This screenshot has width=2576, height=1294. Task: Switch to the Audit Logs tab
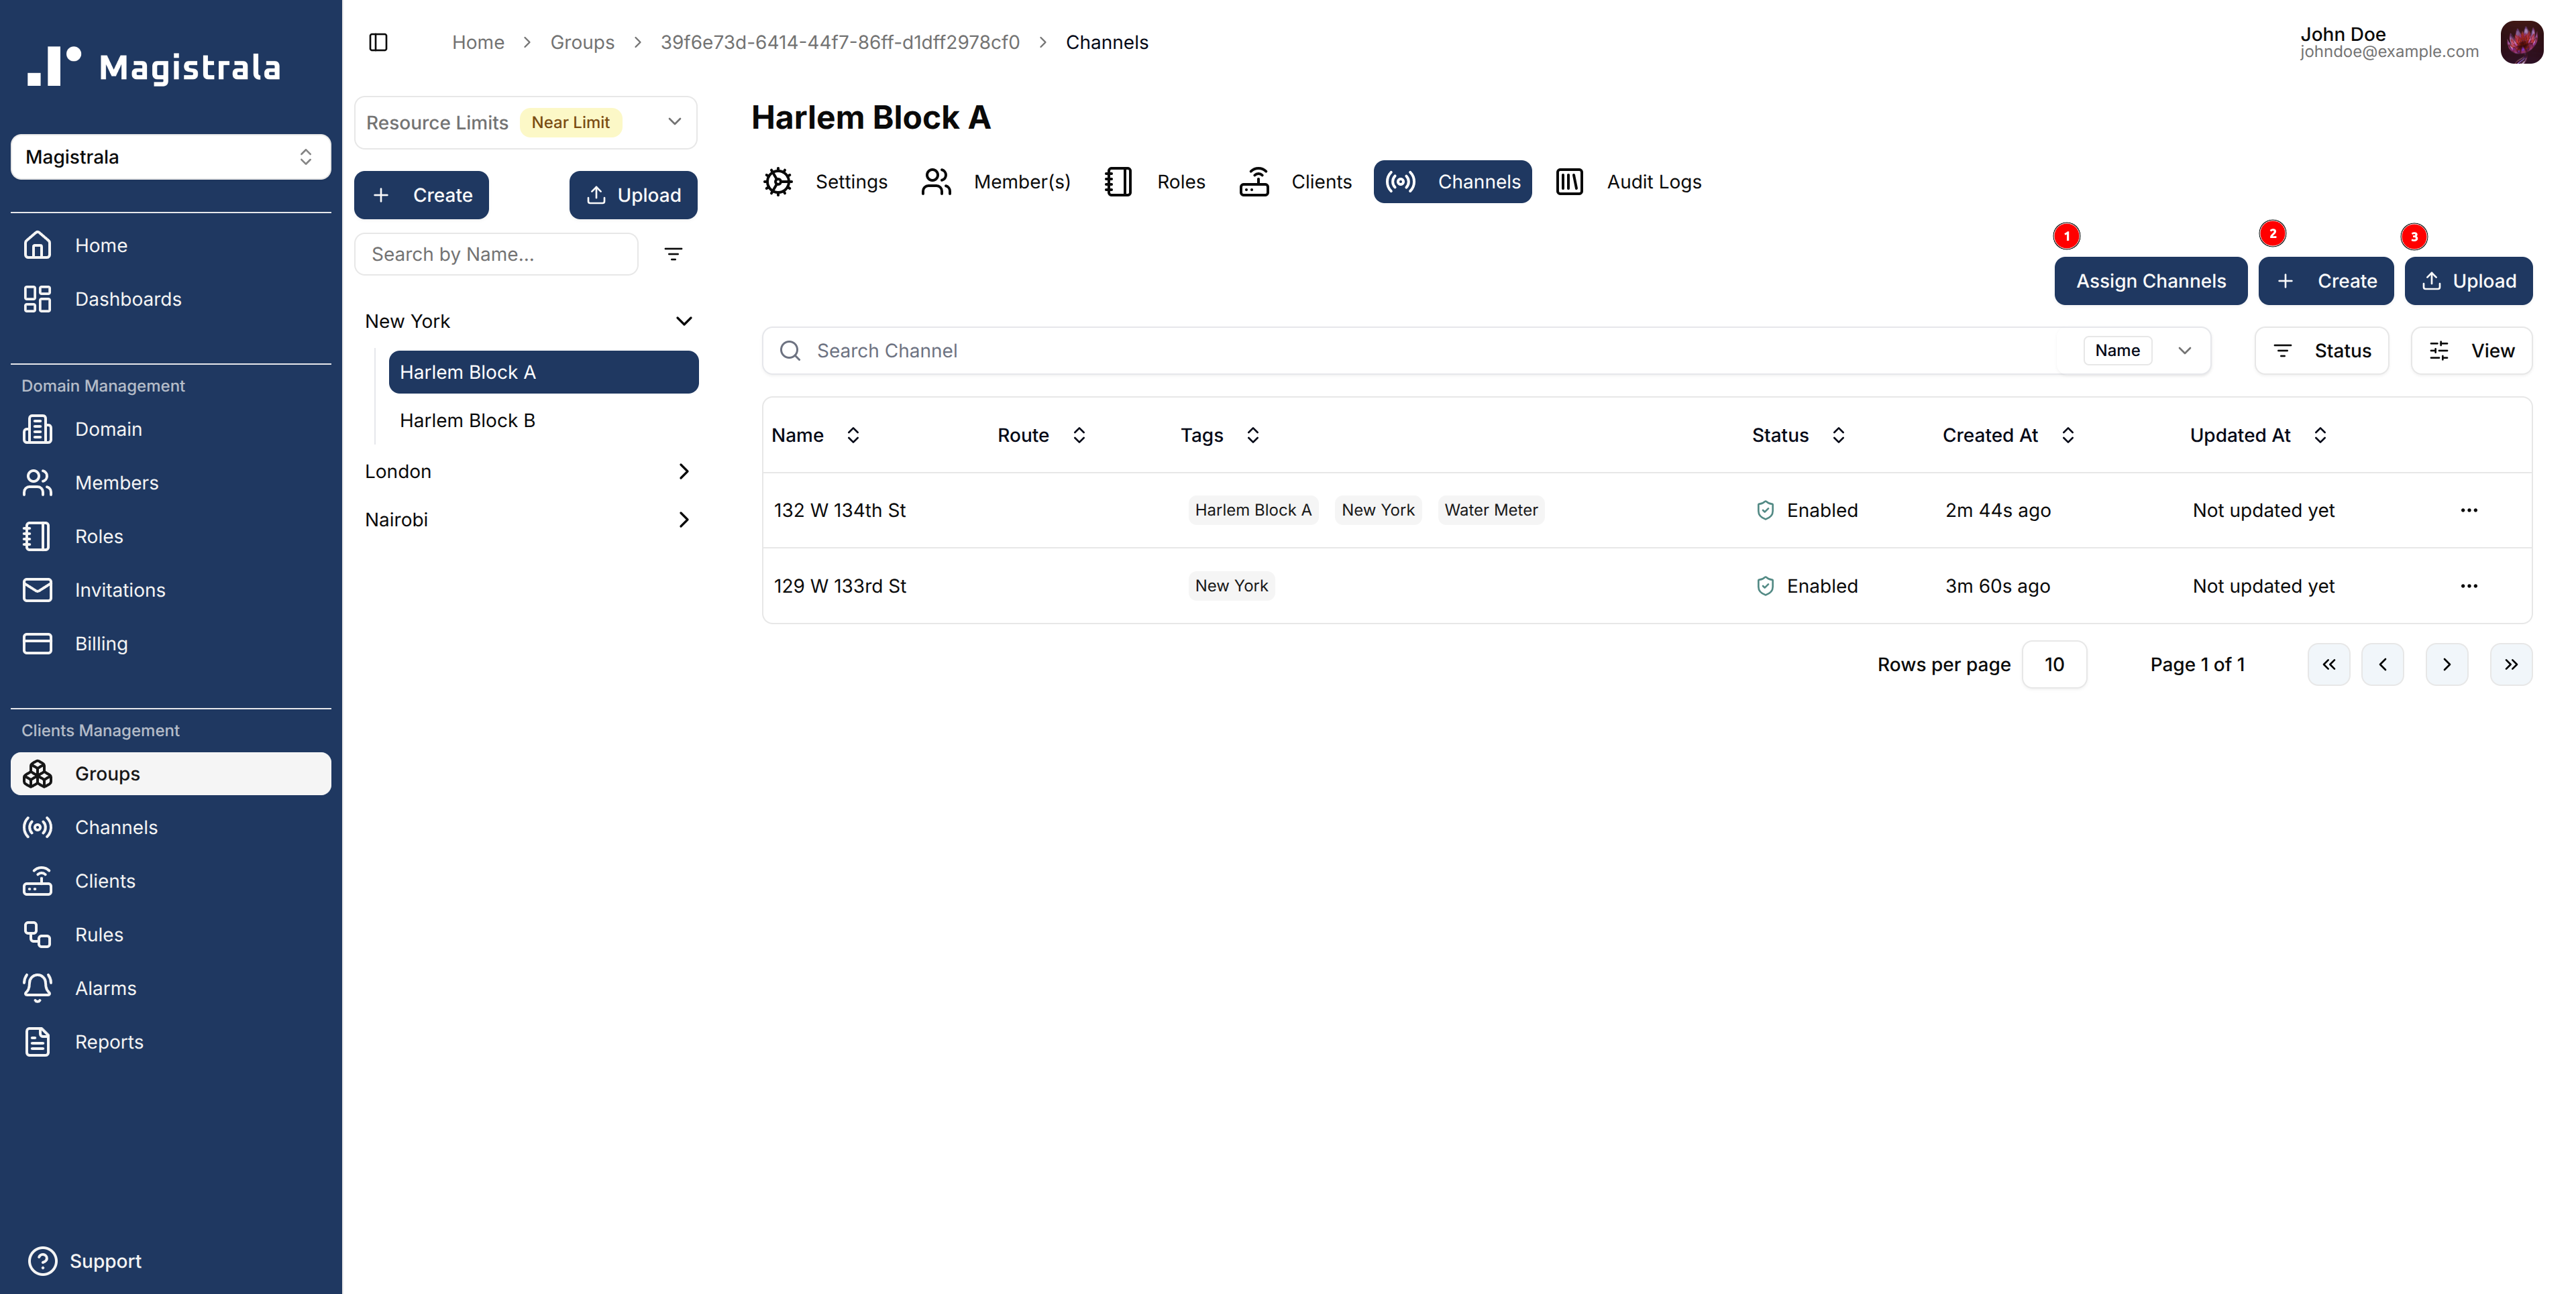point(1654,181)
